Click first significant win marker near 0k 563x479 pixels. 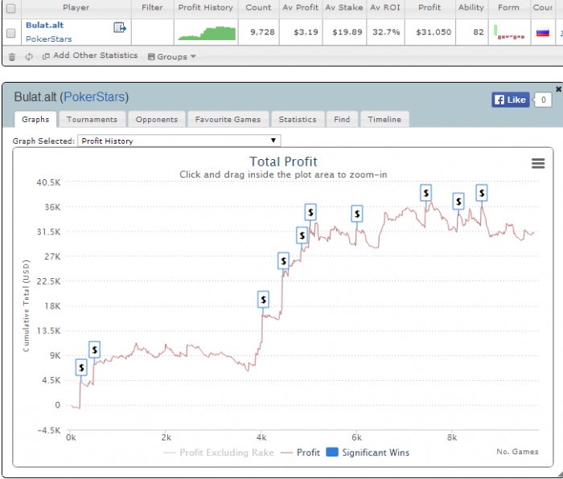[81, 367]
